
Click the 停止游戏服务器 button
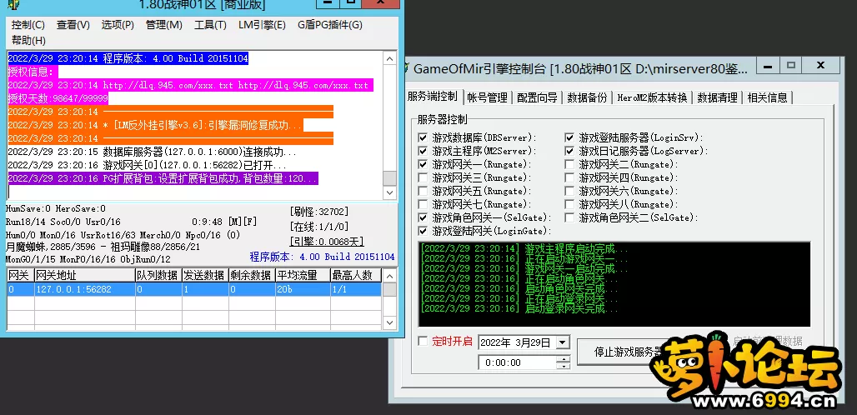pos(629,352)
